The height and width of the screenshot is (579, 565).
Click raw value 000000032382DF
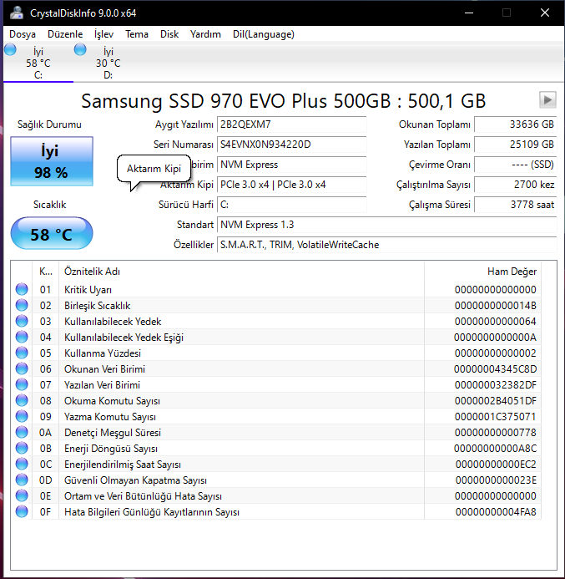click(495, 385)
